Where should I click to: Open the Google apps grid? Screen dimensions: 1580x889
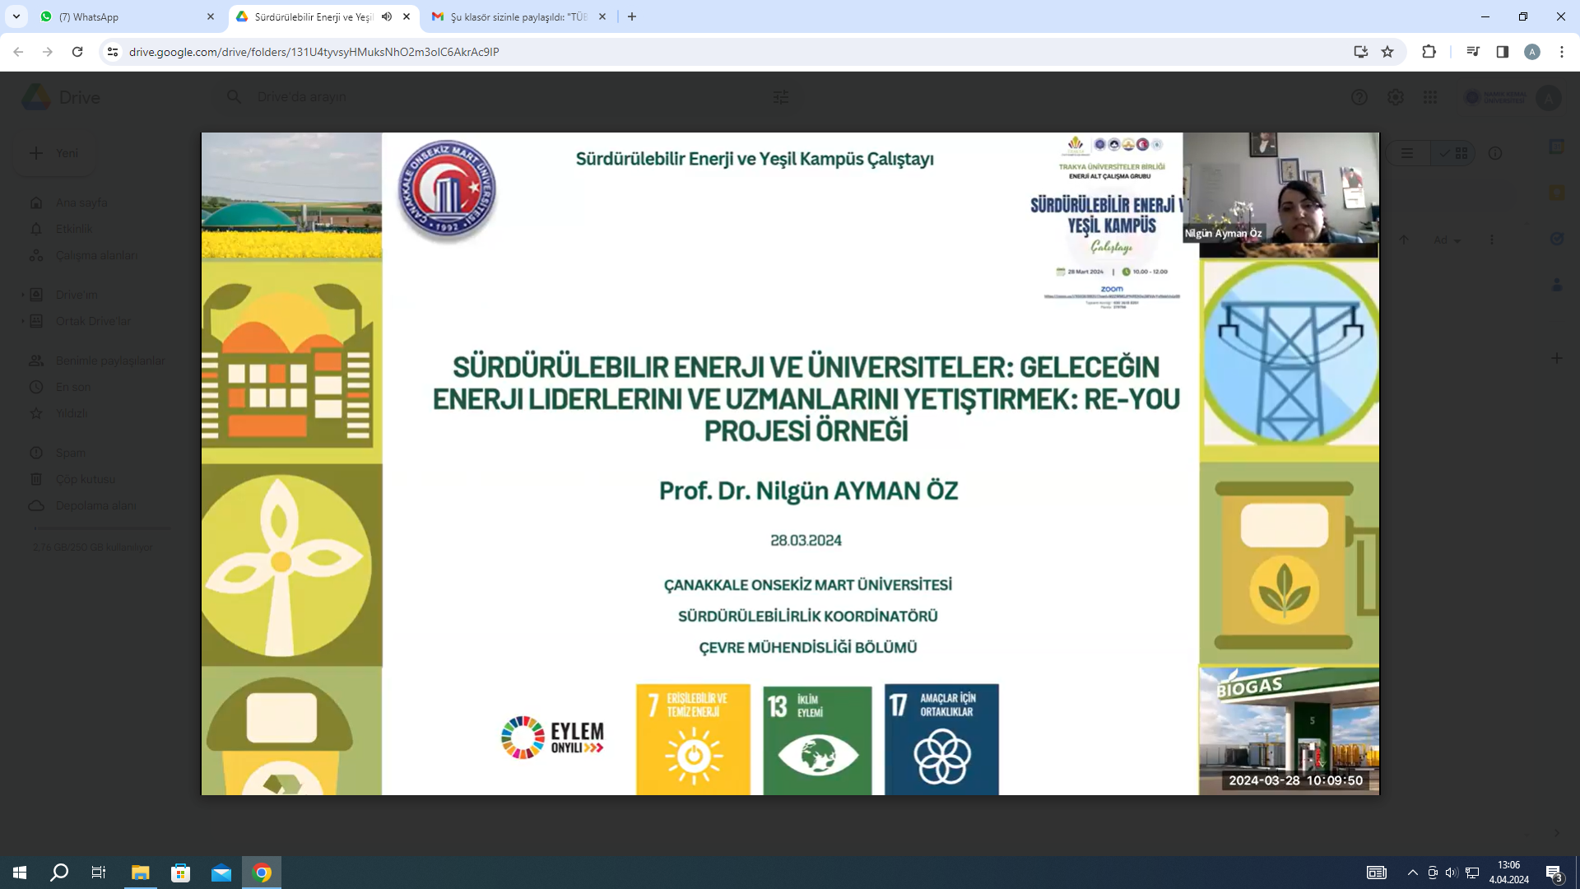coord(1430,97)
